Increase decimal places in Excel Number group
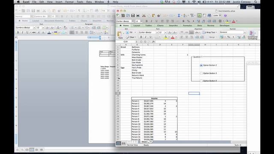This screenshot has width=274, height=154. click(x=239, y=37)
